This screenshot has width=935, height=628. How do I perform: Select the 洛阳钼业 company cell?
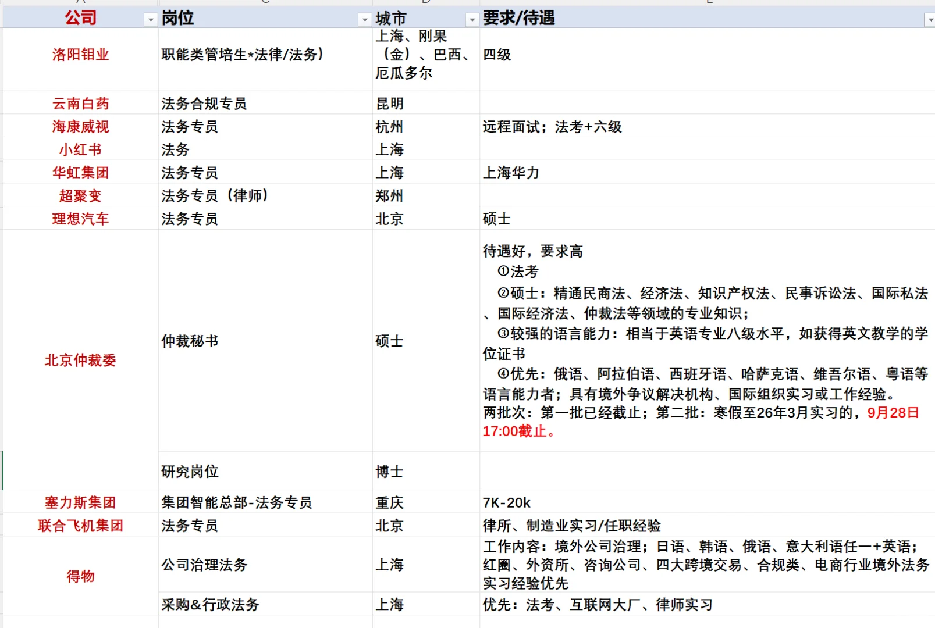pyautogui.click(x=80, y=59)
